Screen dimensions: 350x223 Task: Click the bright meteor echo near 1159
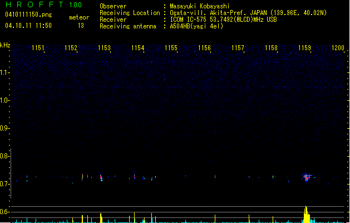click(307, 178)
